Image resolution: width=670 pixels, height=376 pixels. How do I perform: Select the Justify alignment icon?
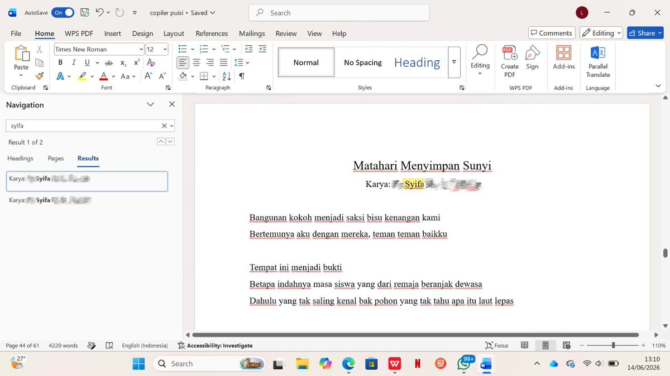[223, 63]
